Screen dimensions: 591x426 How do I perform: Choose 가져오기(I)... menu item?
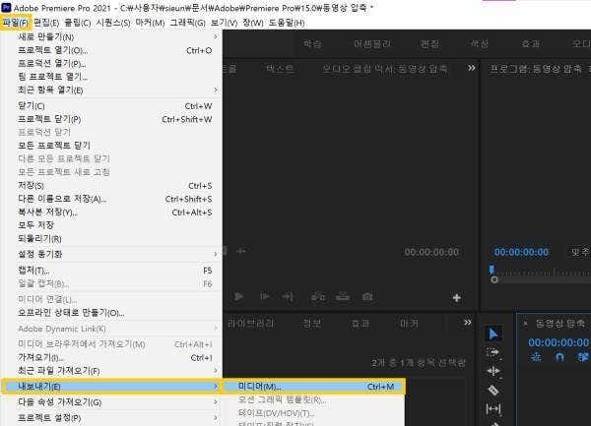coord(111,357)
